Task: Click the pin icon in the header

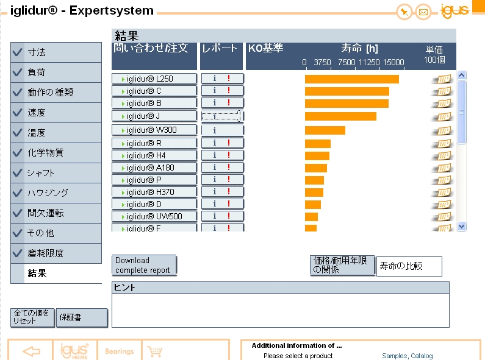Action: coord(404,12)
